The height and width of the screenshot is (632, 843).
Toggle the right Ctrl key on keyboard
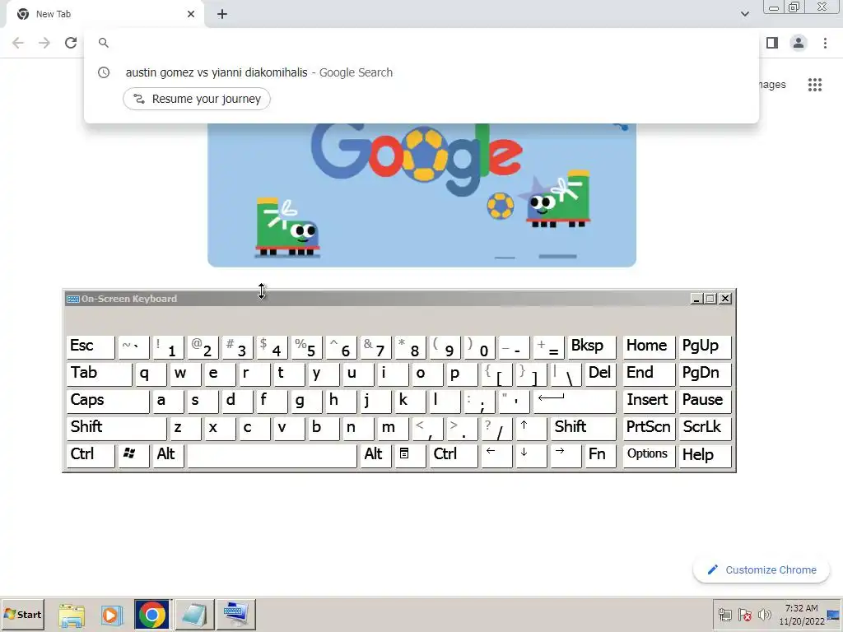pyautogui.click(x=454, y=455)
